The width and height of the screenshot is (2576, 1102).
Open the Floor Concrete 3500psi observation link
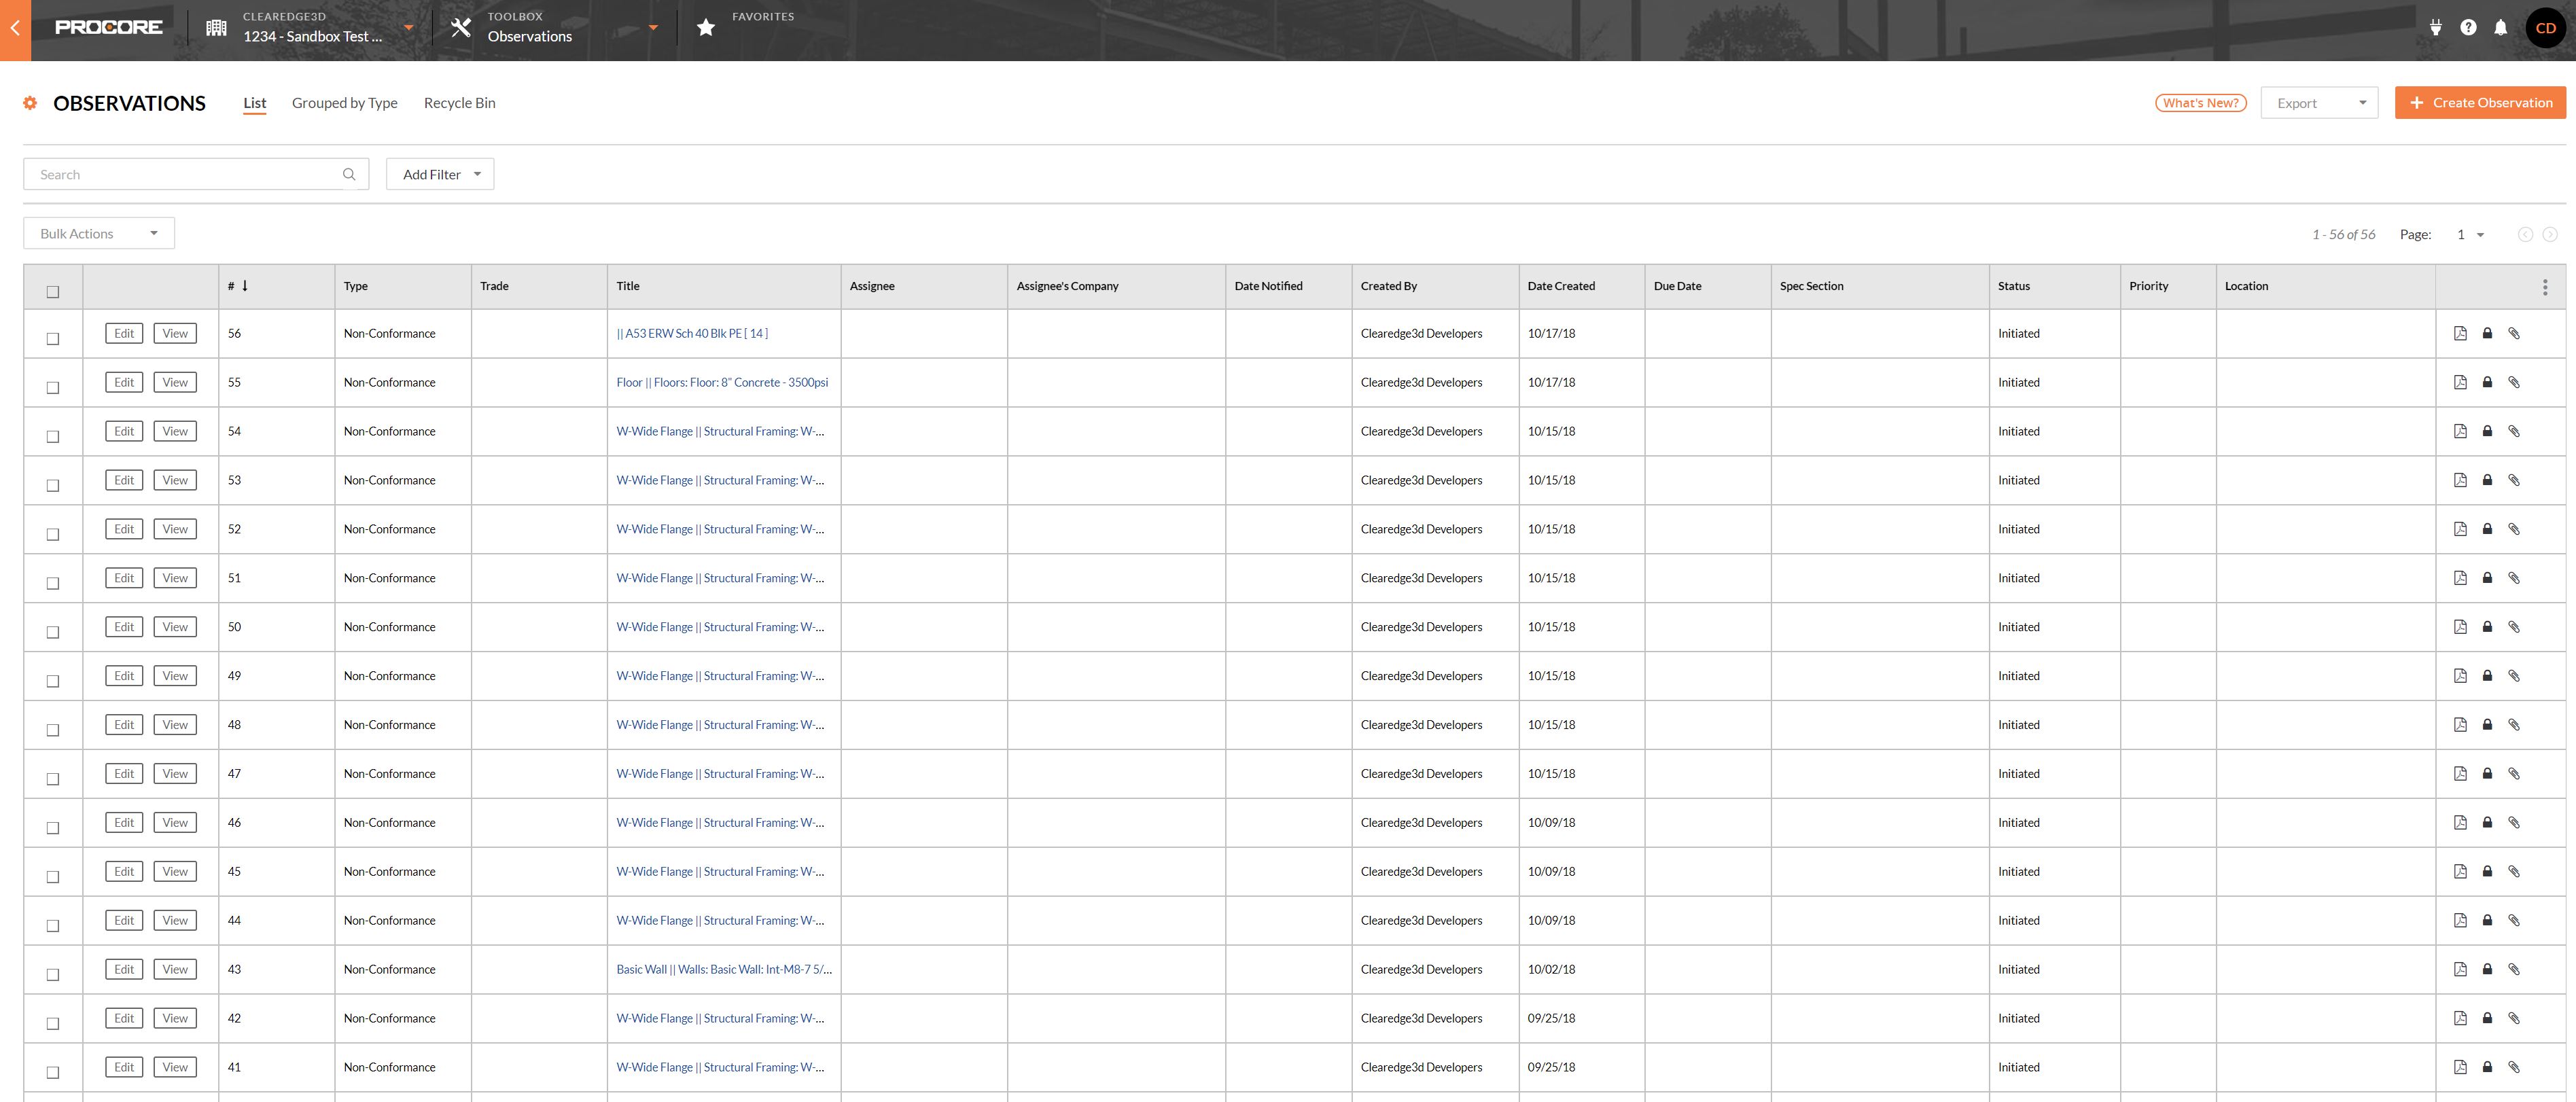click(722, 382)
